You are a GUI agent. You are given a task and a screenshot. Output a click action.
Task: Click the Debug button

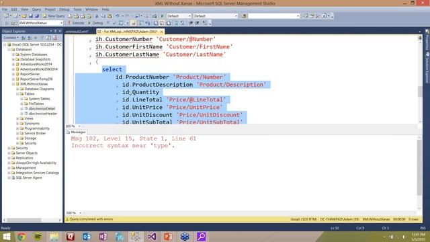coord(95,23)
